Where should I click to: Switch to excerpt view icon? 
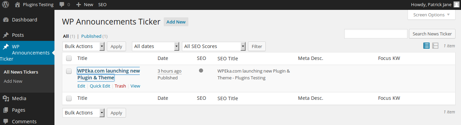pos(435,46)
